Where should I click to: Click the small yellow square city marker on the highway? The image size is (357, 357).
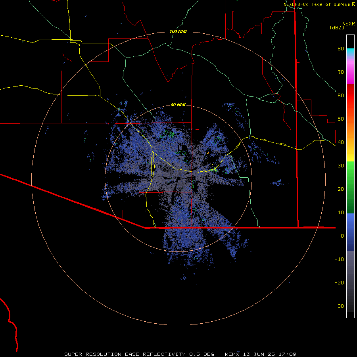(72, 41)
